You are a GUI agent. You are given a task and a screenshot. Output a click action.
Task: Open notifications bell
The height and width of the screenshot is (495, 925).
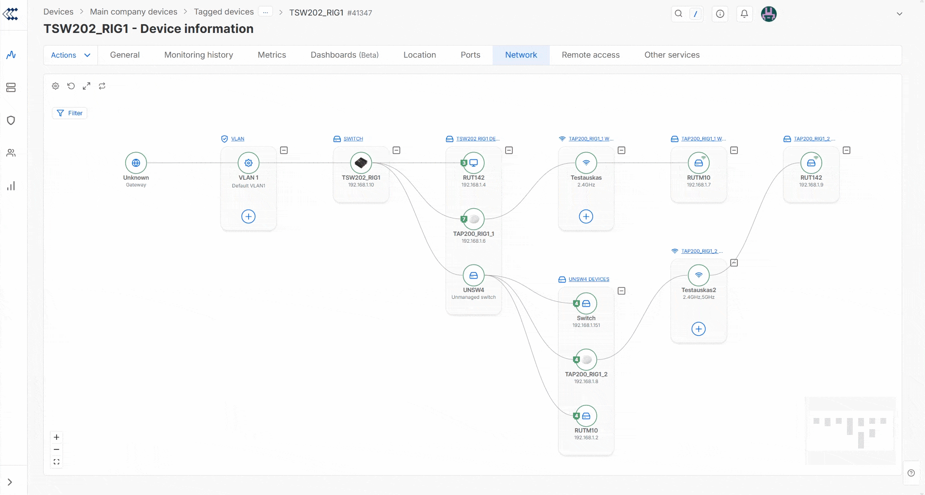click(x=744, y=14)
